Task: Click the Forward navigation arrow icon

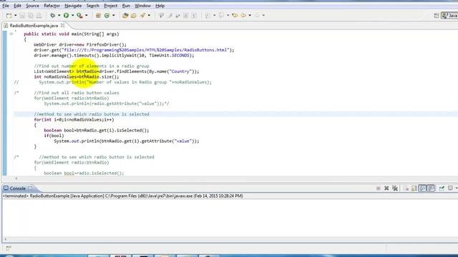Action: coord(257,16)
